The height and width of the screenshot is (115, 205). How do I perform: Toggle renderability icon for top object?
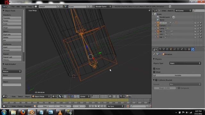[201, 37]
